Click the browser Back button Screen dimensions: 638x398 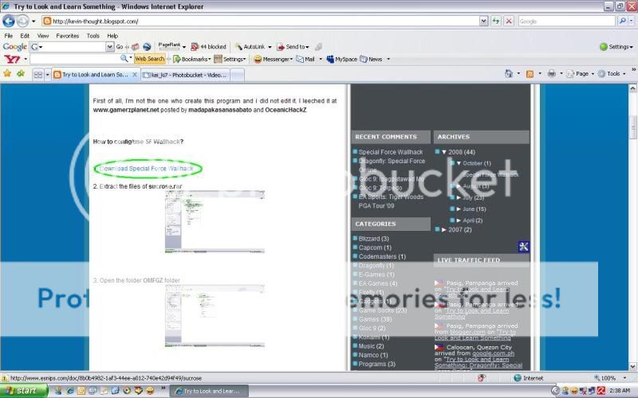9,21
